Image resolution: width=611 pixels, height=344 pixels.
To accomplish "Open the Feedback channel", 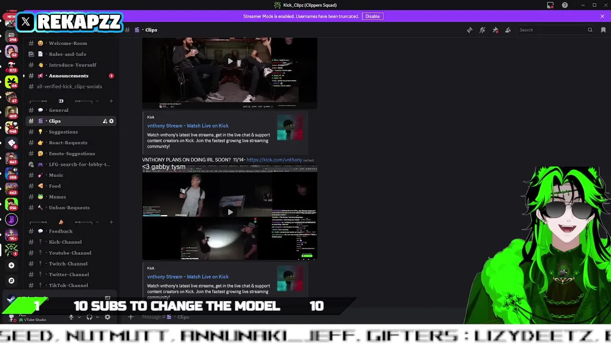I will coord(71,231).
